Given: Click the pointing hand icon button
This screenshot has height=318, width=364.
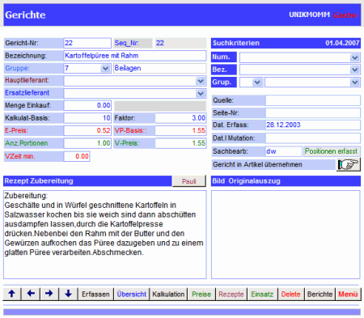Looking at the screenshot, I should click(x=349, y=164).
